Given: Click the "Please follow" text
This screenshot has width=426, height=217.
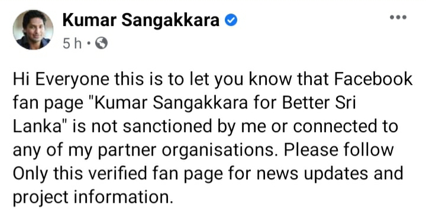Looking at the screenshot, I should pyautogui.click(x=339, y=150).
